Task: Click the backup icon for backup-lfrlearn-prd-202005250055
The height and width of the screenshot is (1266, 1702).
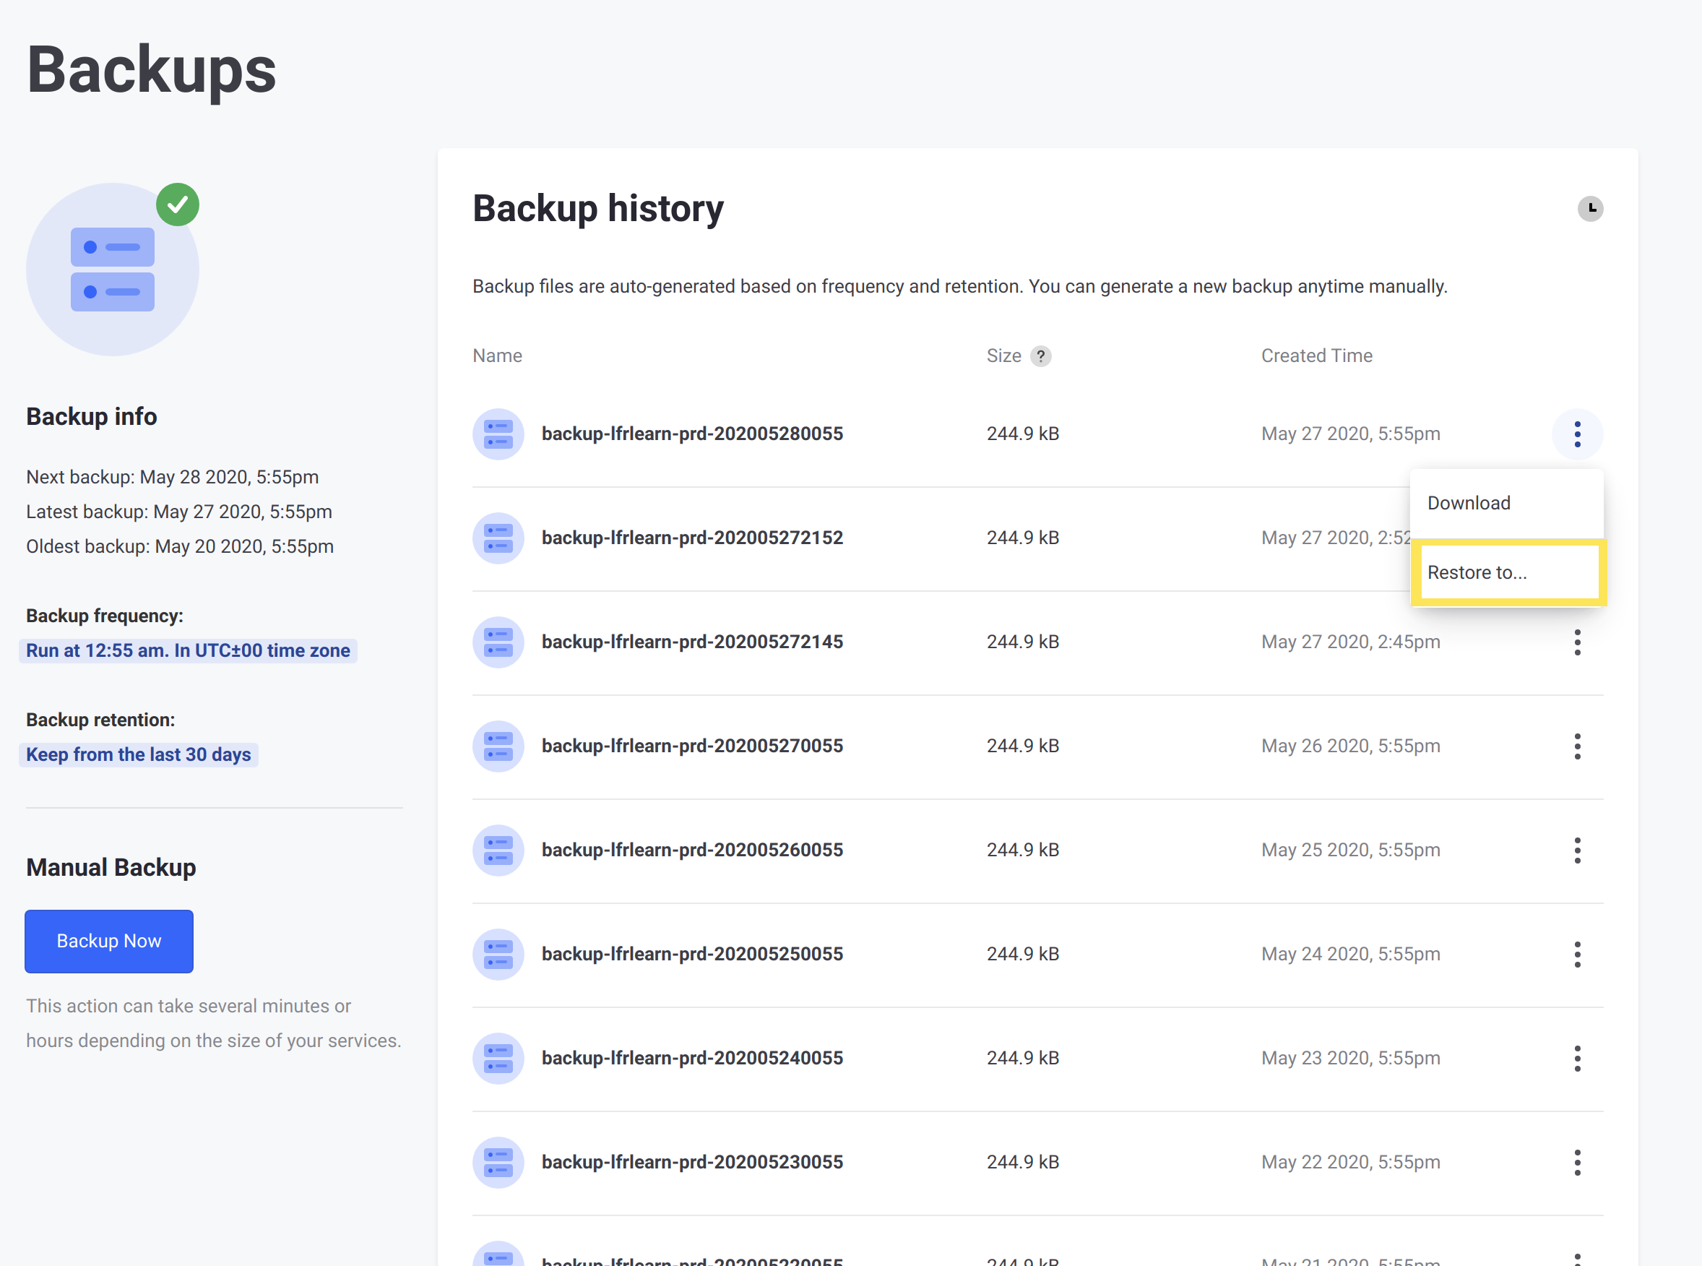Action: tap(497, 954)
